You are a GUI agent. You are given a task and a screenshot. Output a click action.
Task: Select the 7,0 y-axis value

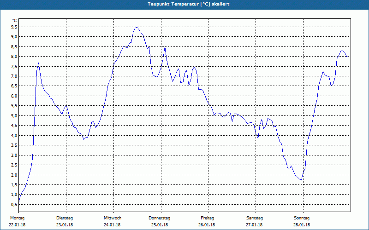click(x=14, y=76)
